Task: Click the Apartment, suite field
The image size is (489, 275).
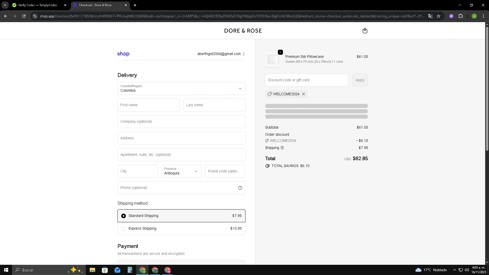Action: click(x=181, y=155)
